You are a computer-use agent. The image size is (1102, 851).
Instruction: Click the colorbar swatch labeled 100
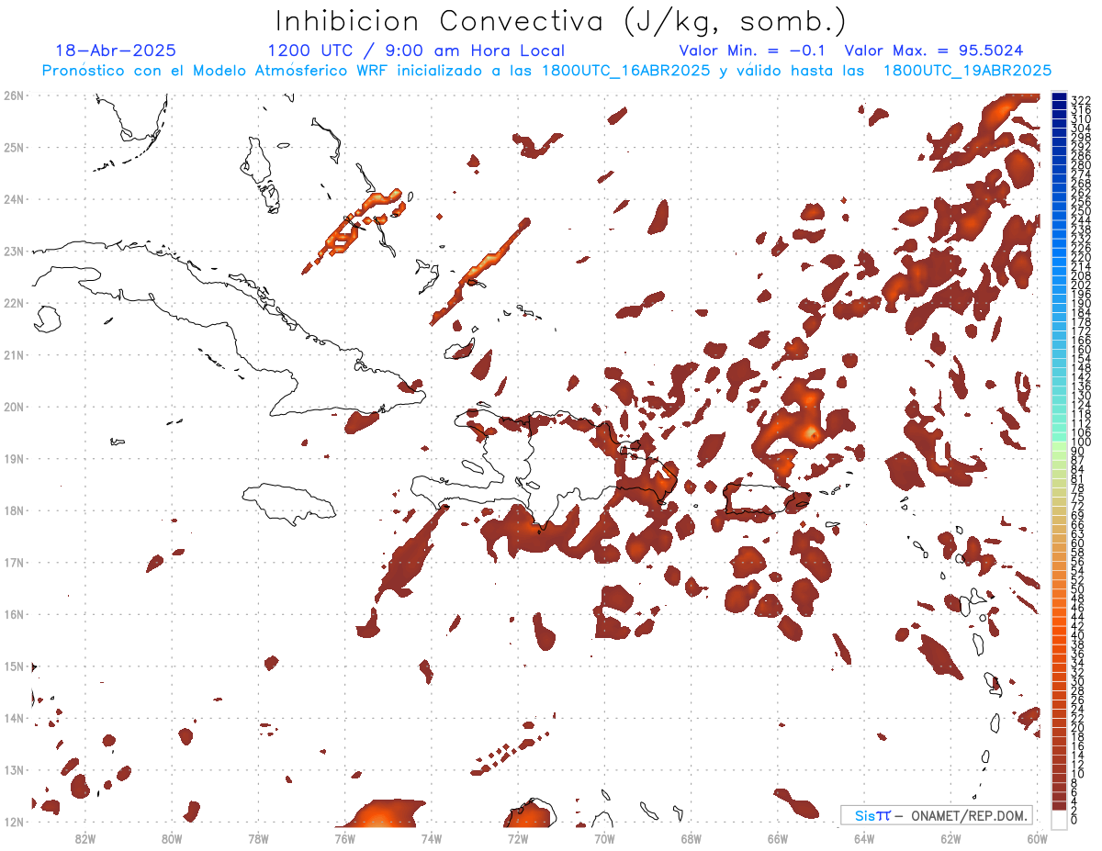1059,439
